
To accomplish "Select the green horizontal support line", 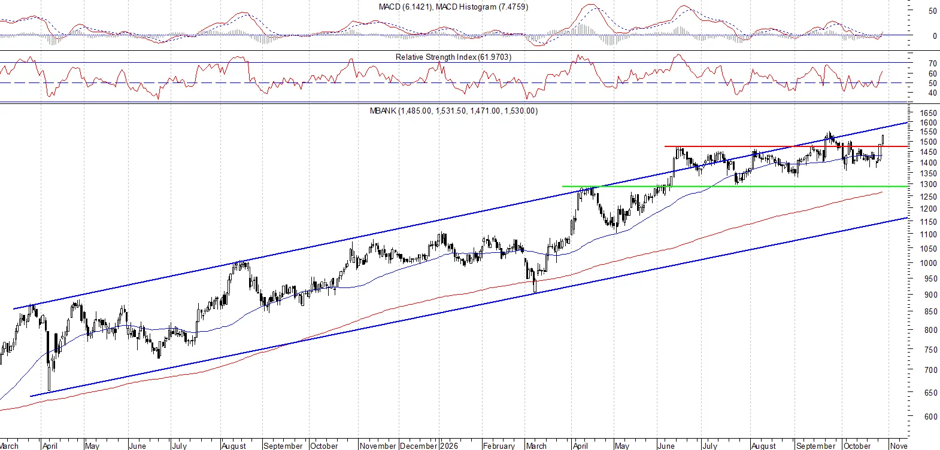I will coord(735,186).
